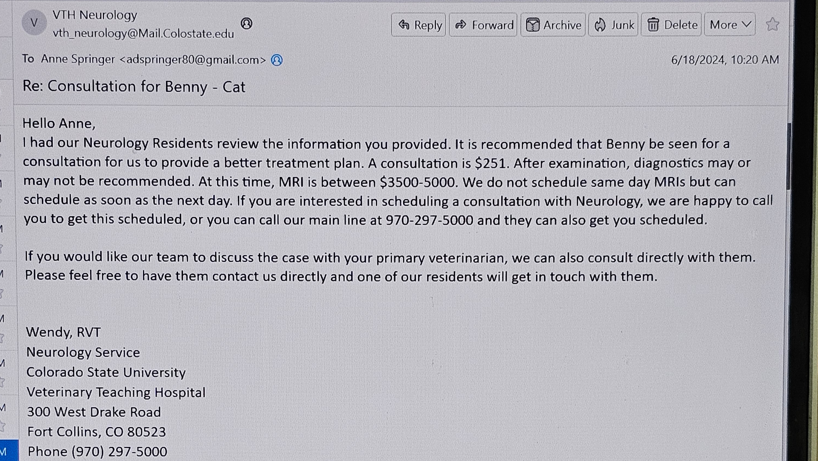The image size is (818, 461).
Task: Click the highlighted blue item in left pane
Action: click(x=9, y=451)
